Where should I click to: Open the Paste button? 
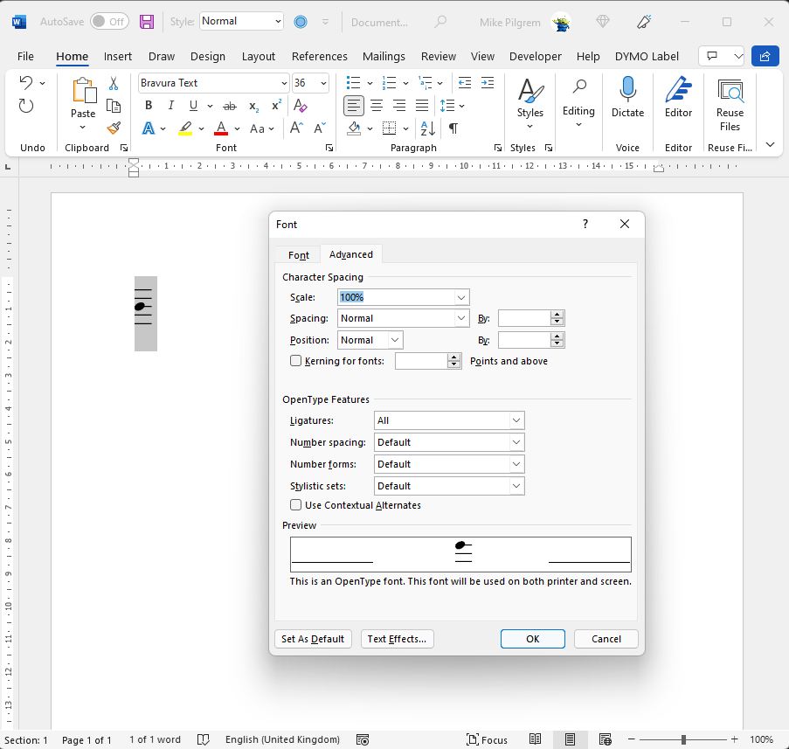tap(83, 97)
